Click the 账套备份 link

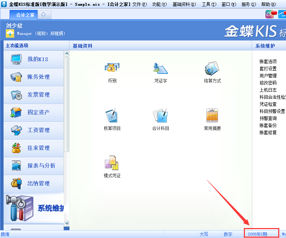pyautogui.click(x=268, y=125)
